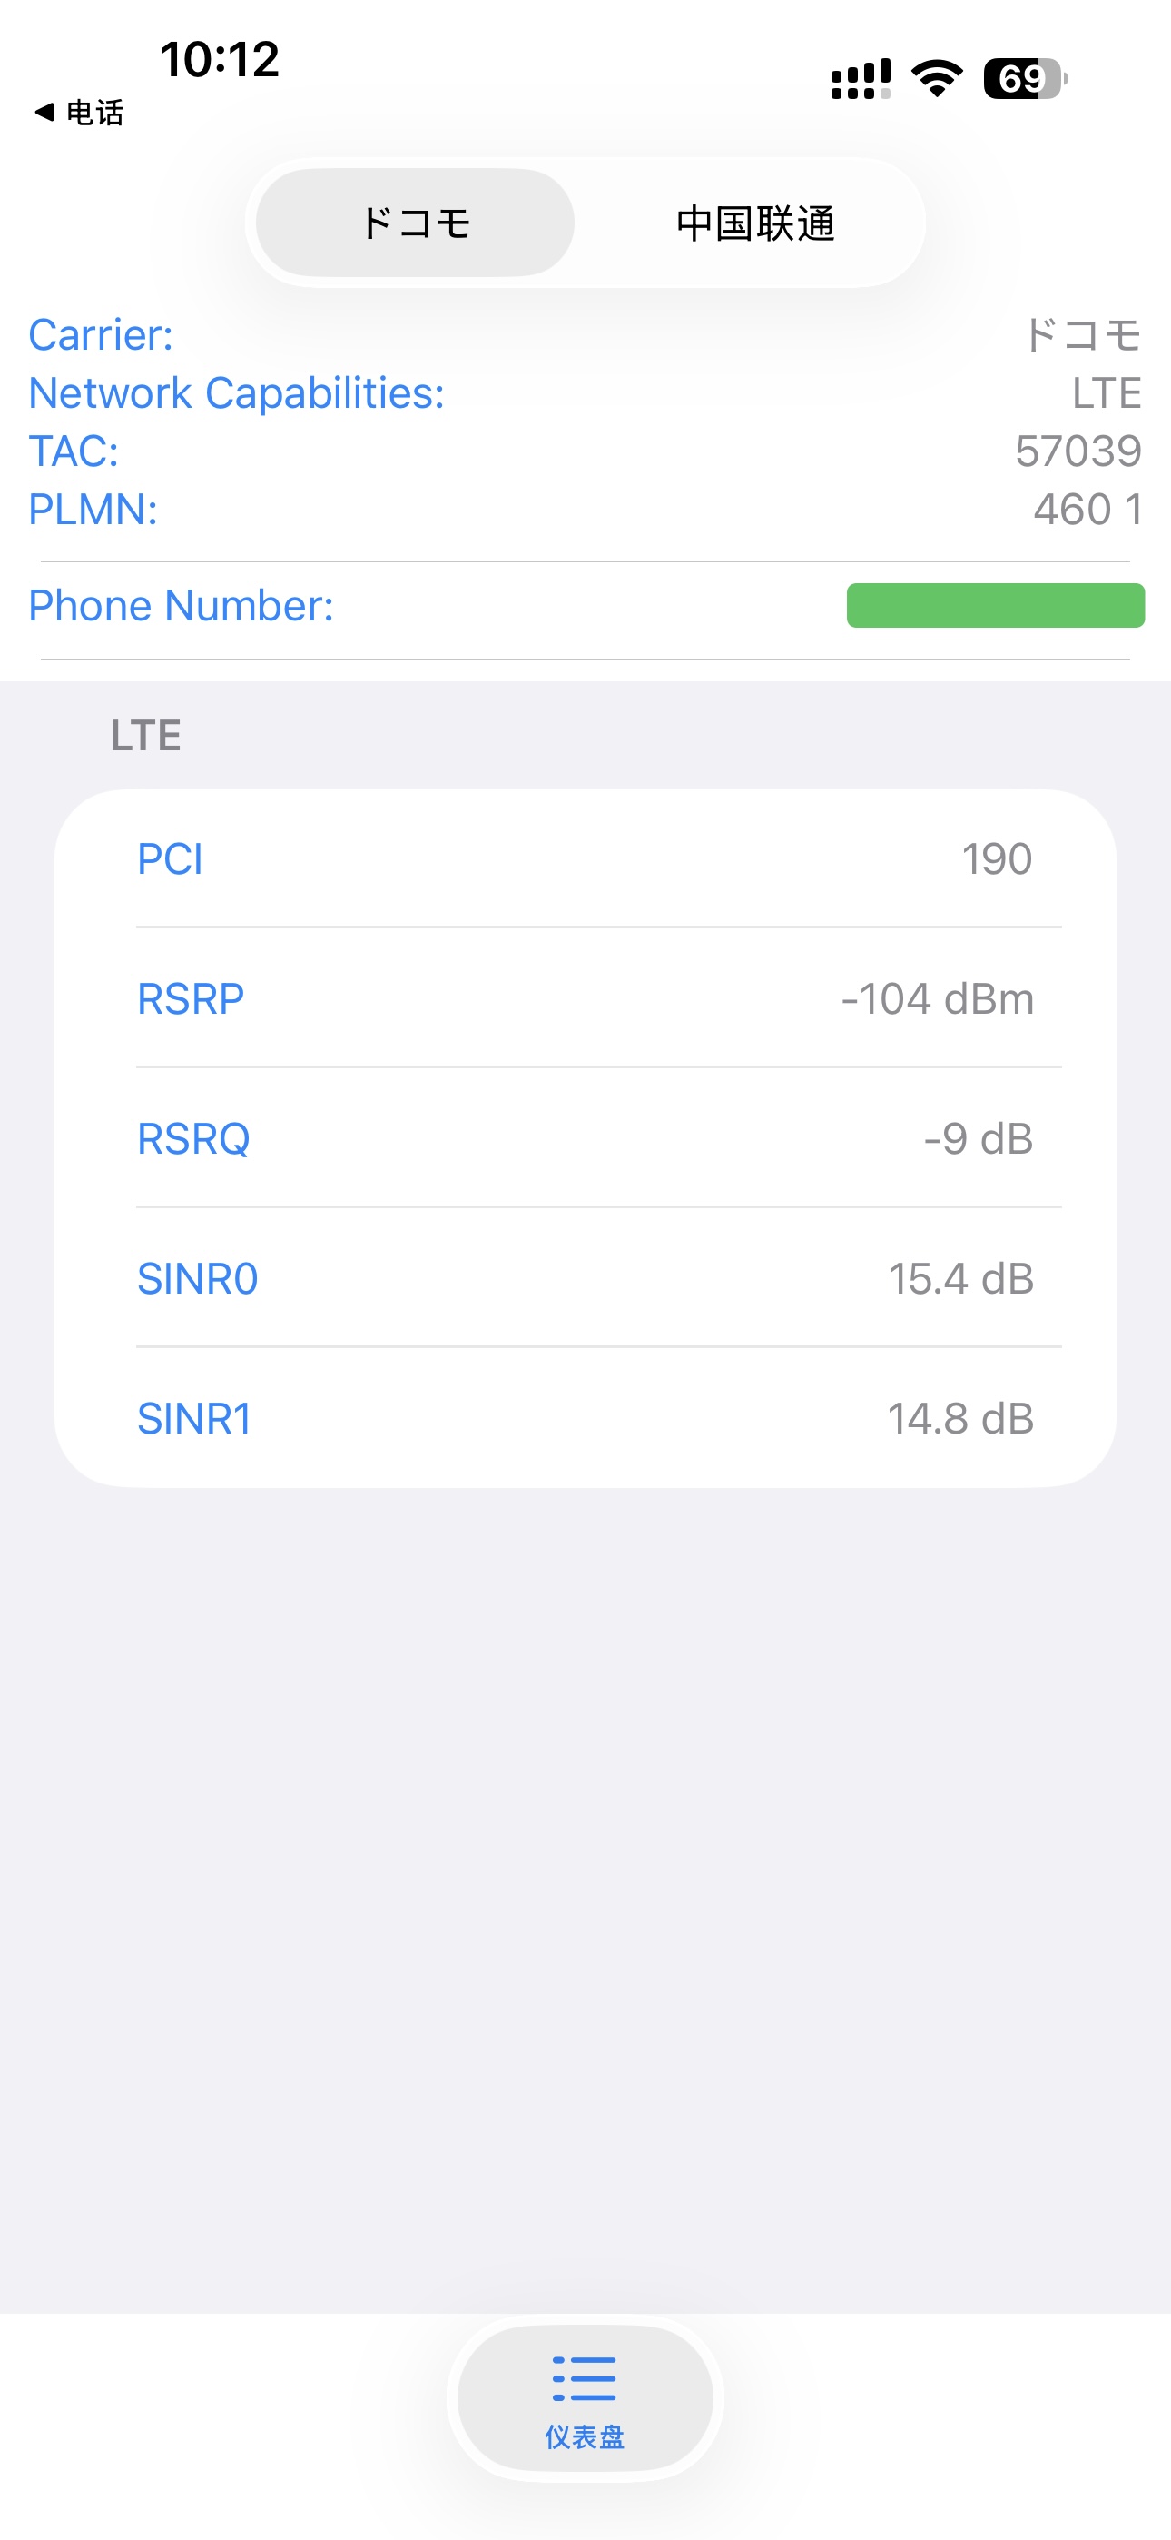
Task: Select the RSRQ row
Action: [x=585, y=1139]
